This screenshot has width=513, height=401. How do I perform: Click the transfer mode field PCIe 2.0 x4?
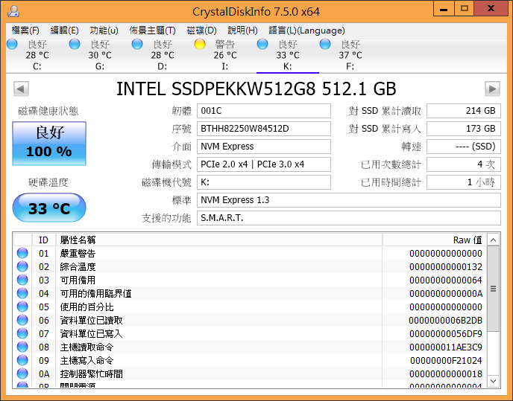[x=264, y=164]
